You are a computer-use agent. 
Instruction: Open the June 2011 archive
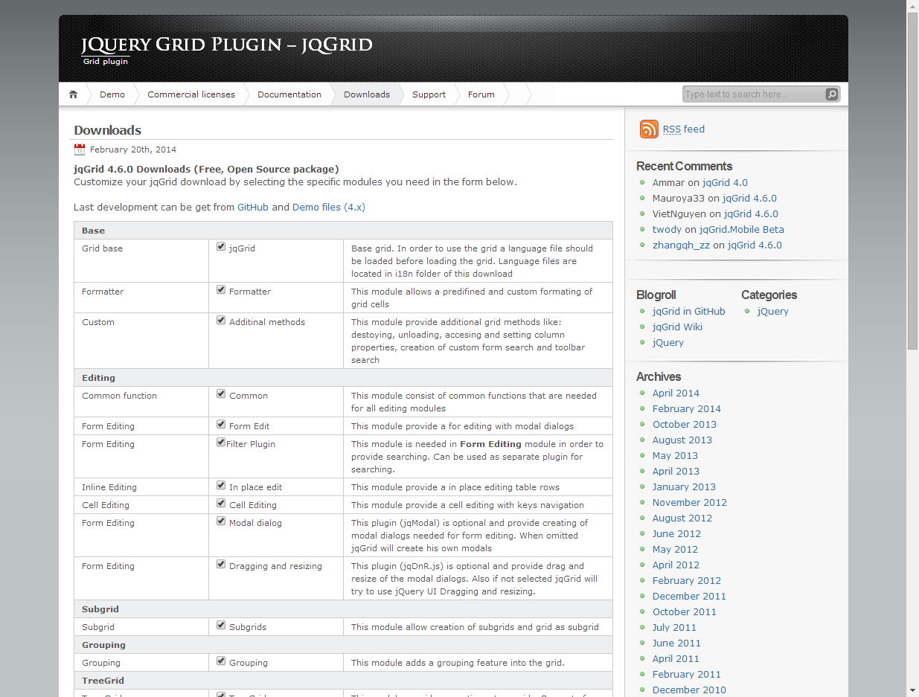coord(676,643)
